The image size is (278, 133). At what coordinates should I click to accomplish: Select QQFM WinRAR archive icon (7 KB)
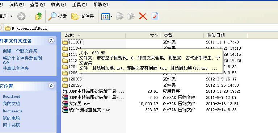point(65,97)
